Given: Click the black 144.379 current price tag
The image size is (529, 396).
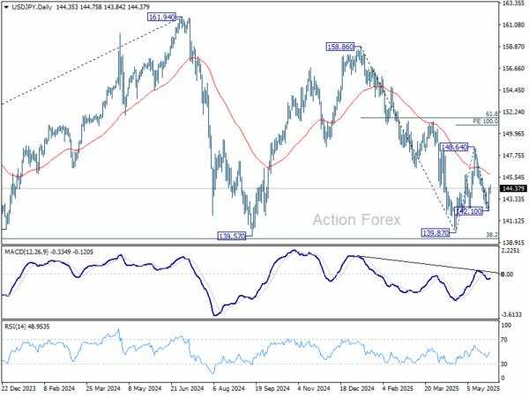Looking at the screenshot, I should click(514, 188).
